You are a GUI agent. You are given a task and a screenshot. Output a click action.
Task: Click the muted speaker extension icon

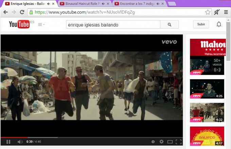point(217,12)
